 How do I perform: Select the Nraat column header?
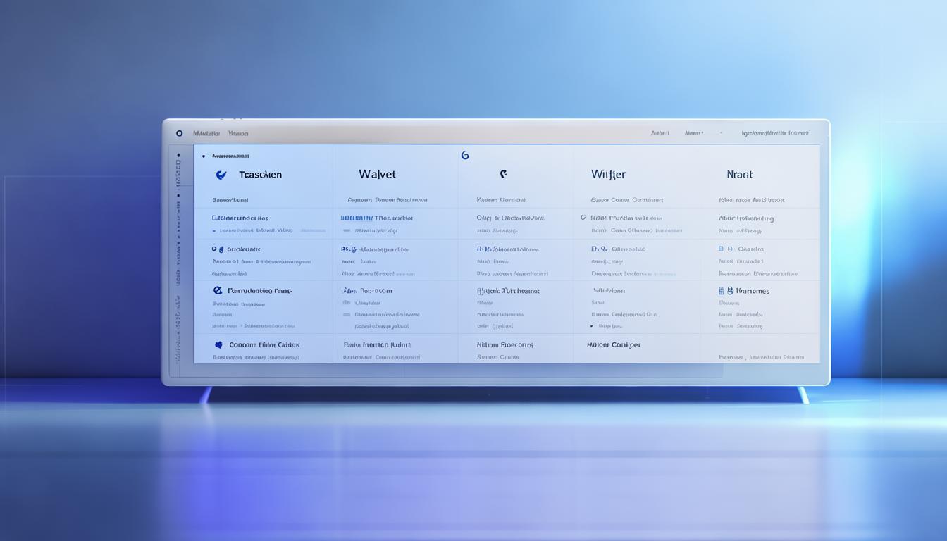click(x=739, y=174)
